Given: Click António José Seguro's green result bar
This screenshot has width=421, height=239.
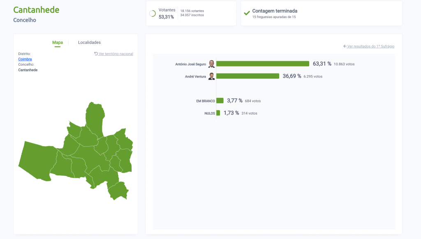Looking at the screenshot, I should click(x=262, y=64).
